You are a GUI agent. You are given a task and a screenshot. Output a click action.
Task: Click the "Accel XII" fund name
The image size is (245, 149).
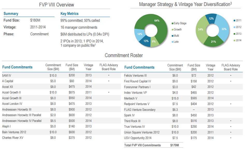[7, 87]
